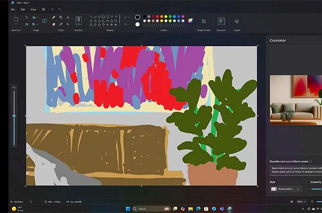Select the Eraser tool

[54, 24]
